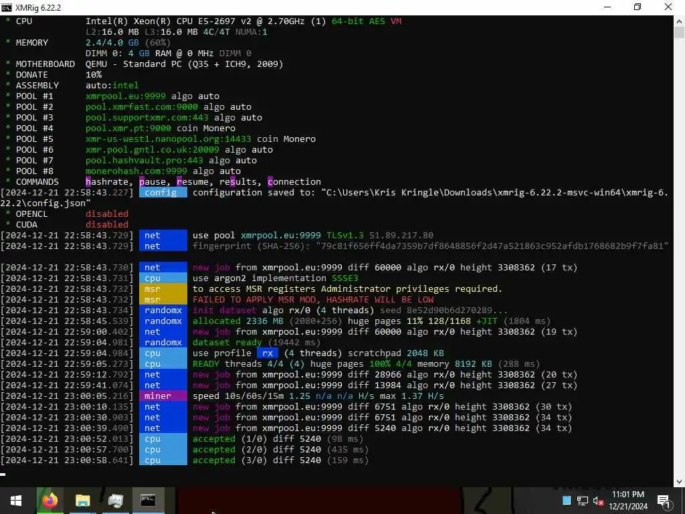Minimize the XMRig console window

607,7
